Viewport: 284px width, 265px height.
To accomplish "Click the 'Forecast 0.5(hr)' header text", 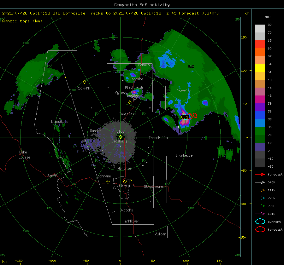I will [199, 13].
